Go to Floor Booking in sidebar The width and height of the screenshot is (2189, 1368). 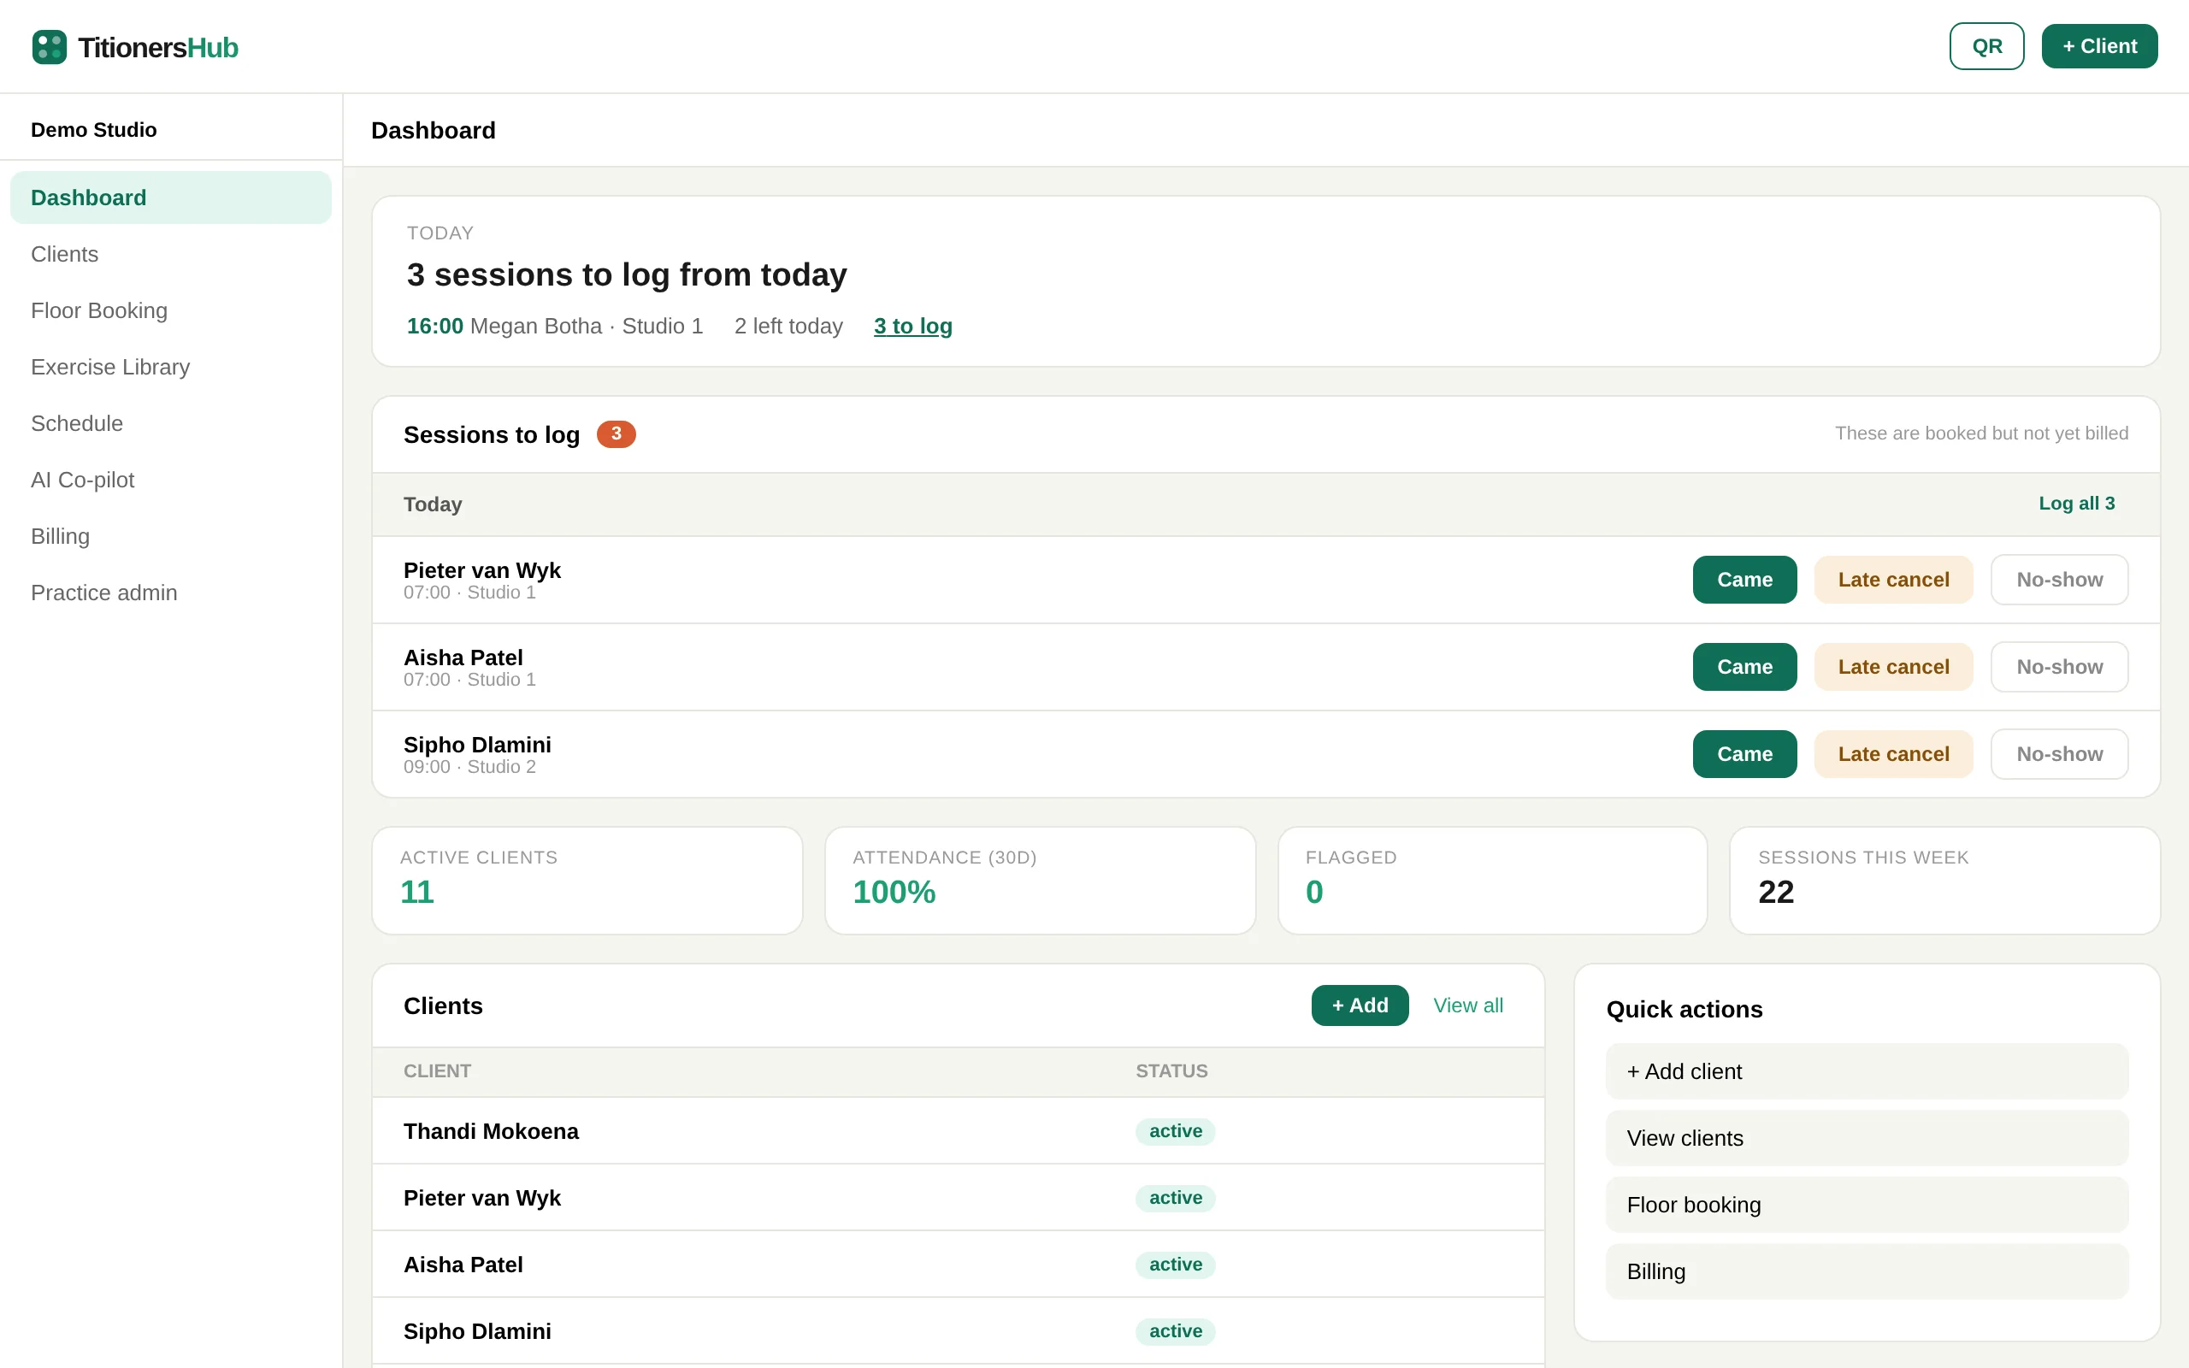[171, 310]
